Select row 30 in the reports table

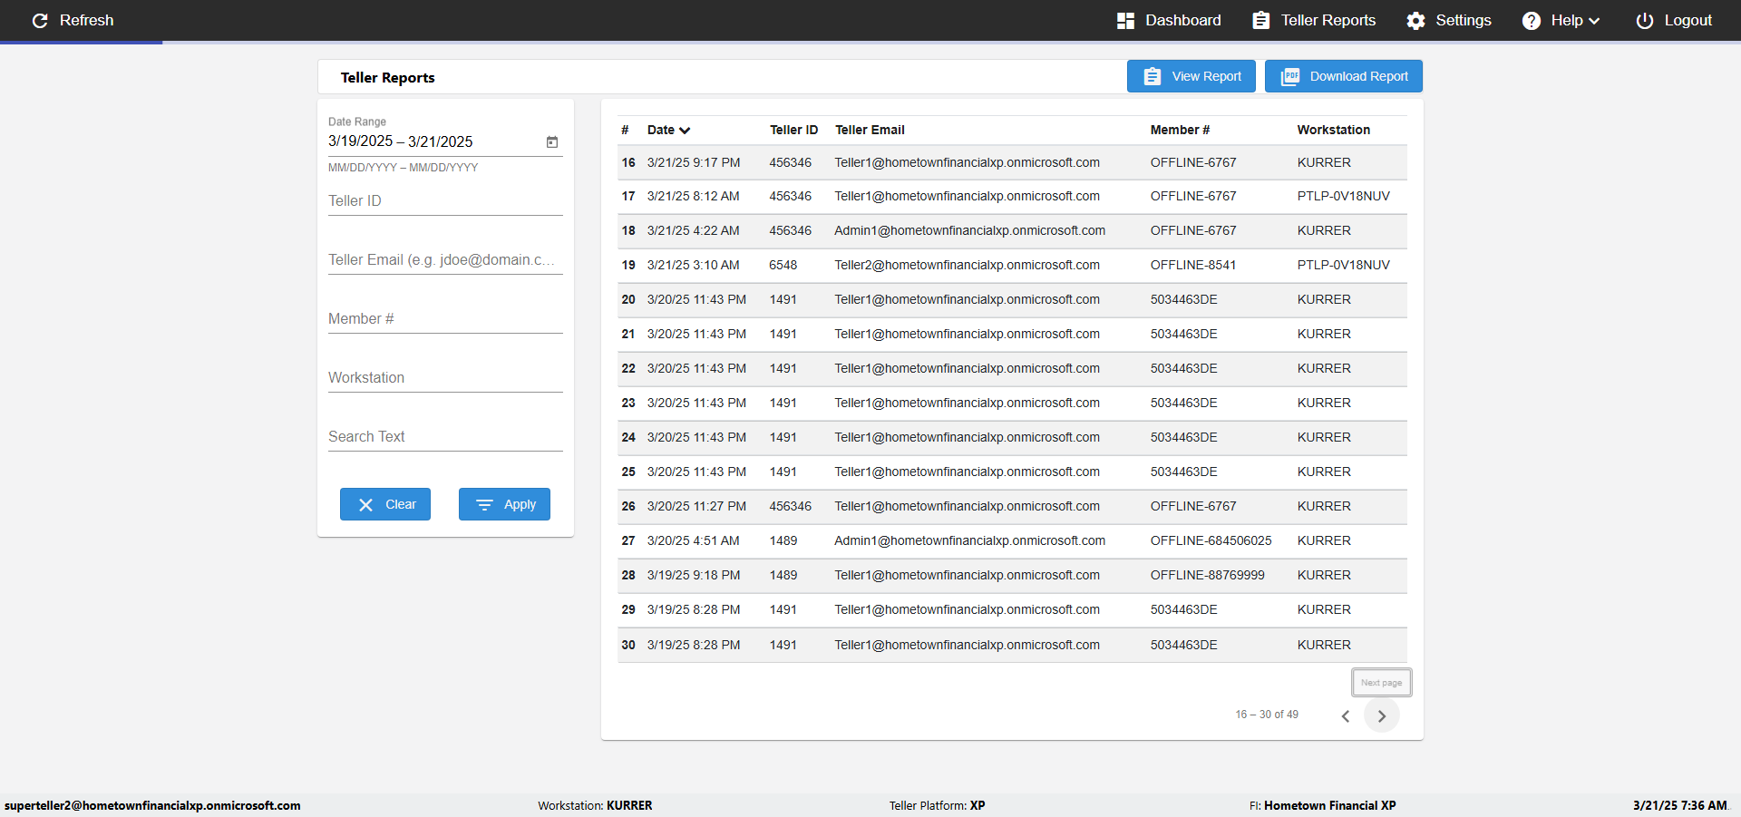(1012, 645)
